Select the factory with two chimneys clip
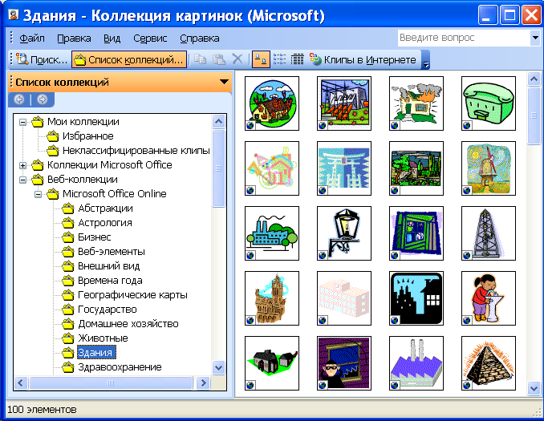The height and width of the screenshot is (421, 544). tap(416, 363)
